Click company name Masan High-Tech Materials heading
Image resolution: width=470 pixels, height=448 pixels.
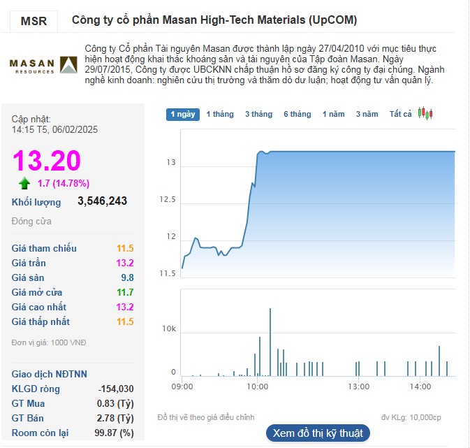click(214, 20)
